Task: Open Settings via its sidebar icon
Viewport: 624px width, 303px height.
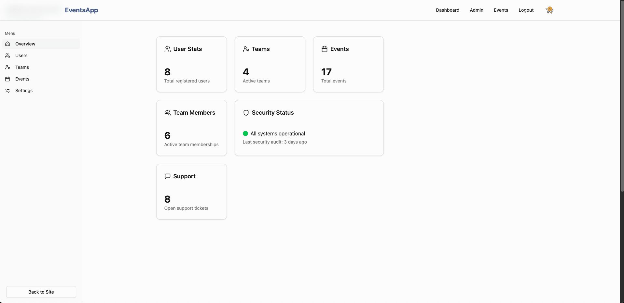Action: pos(7,91)
